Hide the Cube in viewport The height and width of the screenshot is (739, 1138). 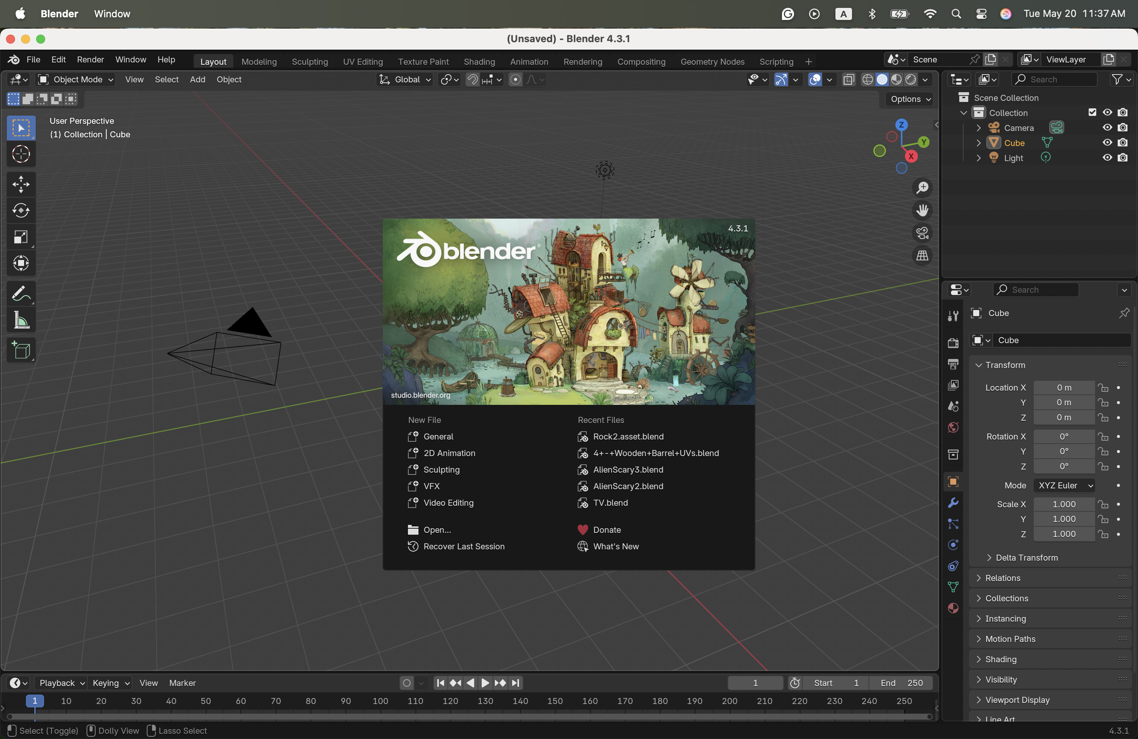[1107, 143]
